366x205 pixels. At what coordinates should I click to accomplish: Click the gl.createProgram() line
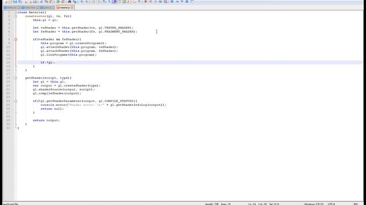73,43
